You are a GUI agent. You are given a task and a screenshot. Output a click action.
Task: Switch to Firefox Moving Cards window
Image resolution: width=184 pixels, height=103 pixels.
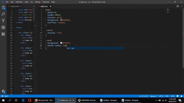pos(44,100)
